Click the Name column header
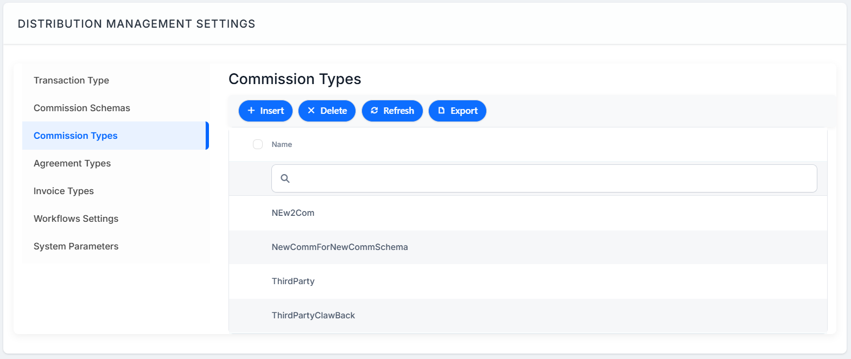 [282, 144]
